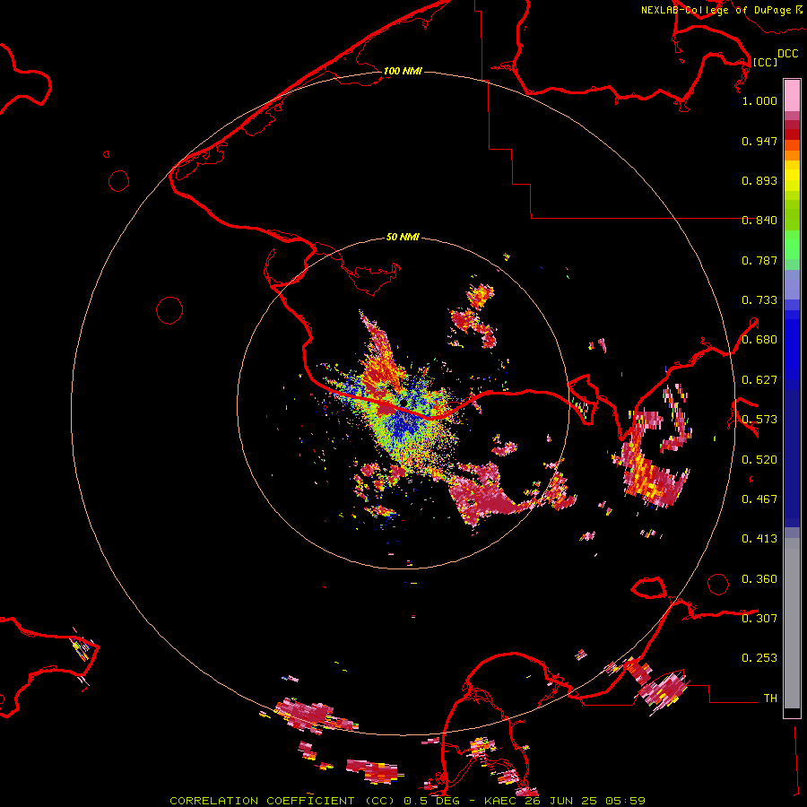
Task: Click the 50 NMI range ring label
Action: pyautogui.click(x=403, y=237)
